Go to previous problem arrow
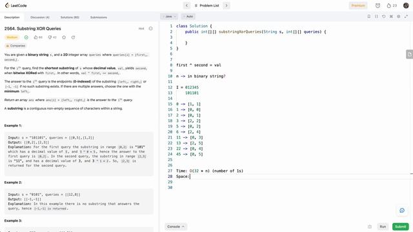This screenshot has width=413, height=232. pos(186,6)
